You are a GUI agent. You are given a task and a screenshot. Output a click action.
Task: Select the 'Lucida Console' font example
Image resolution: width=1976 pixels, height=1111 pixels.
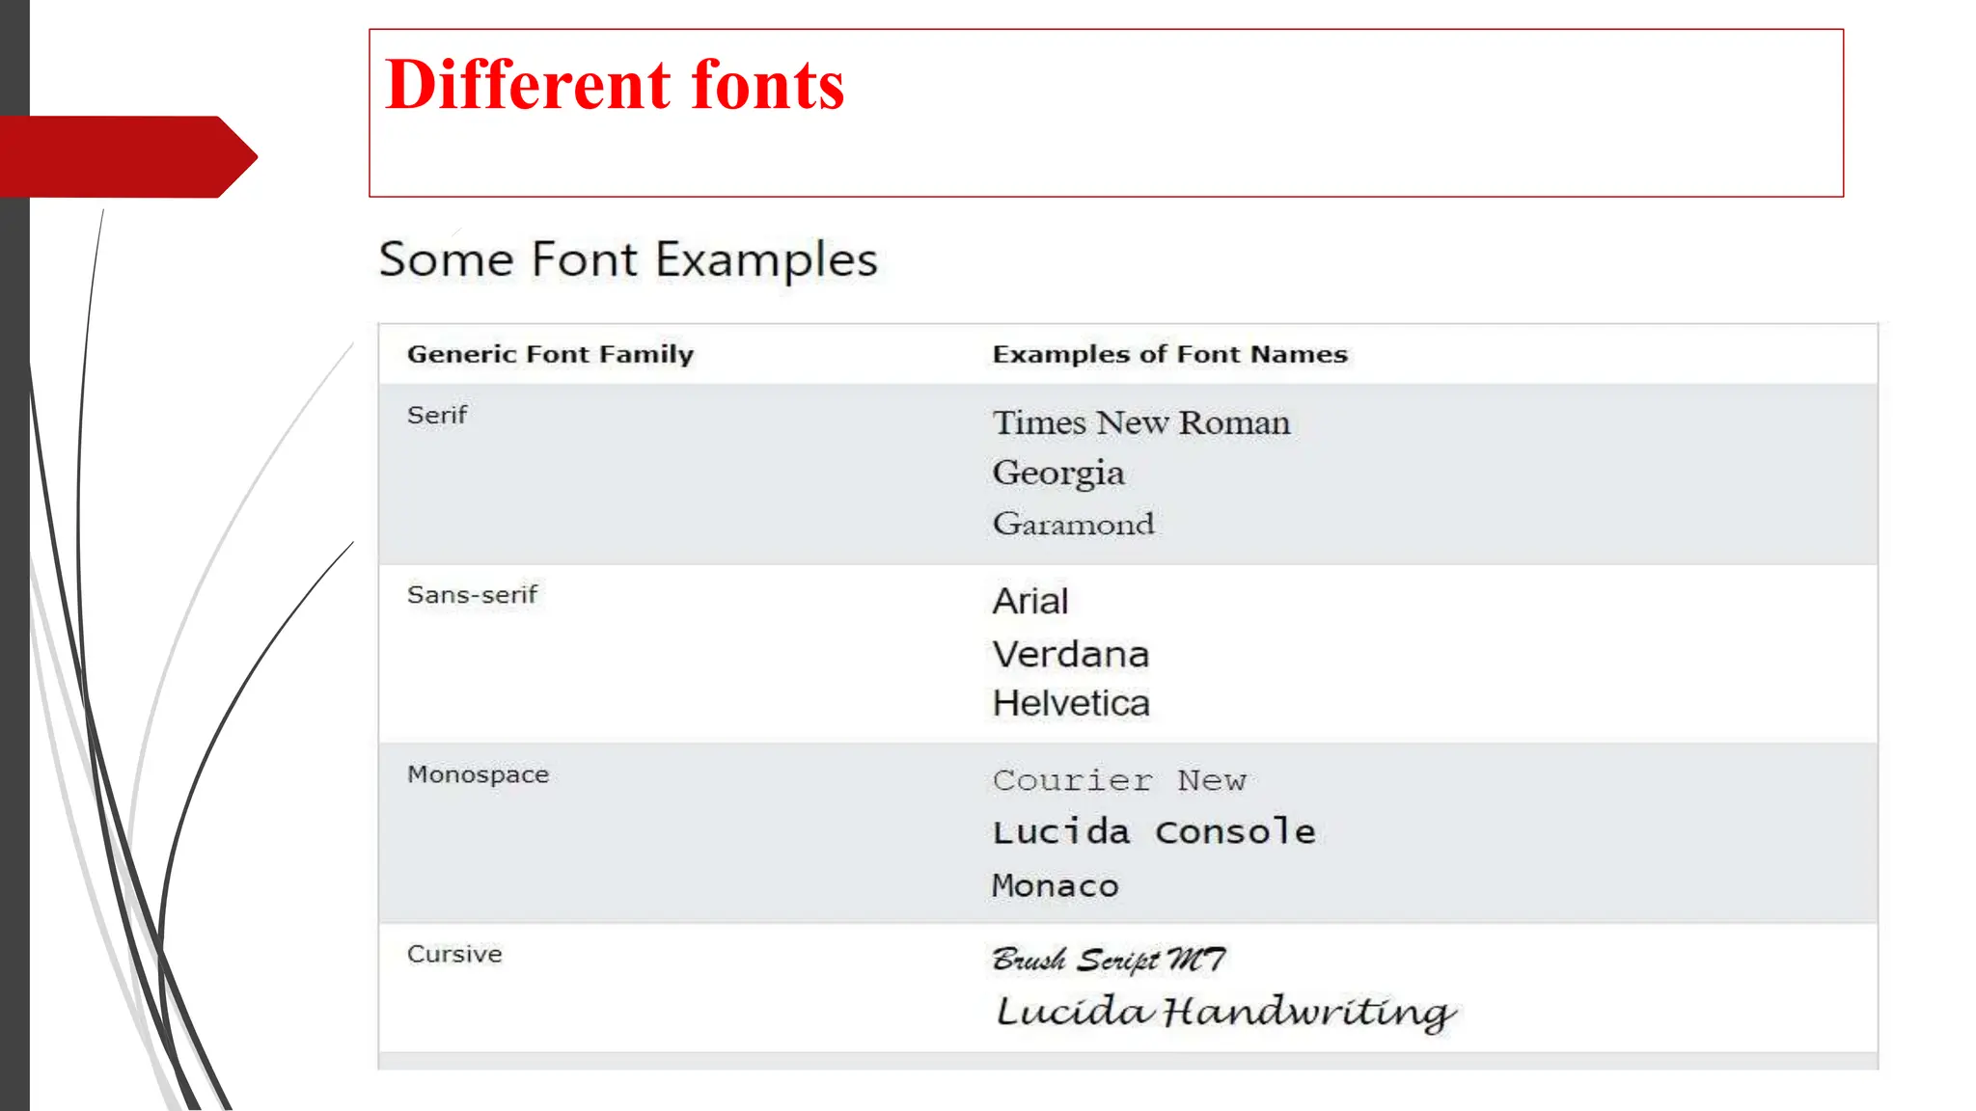pos(1154,830)
